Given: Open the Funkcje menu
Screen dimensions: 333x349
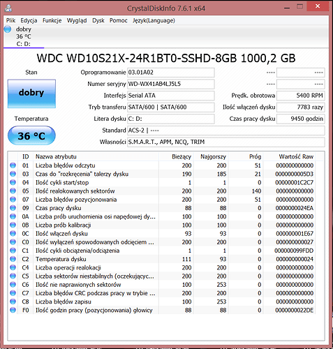Looking at the screenshot, I should [52, 20].
